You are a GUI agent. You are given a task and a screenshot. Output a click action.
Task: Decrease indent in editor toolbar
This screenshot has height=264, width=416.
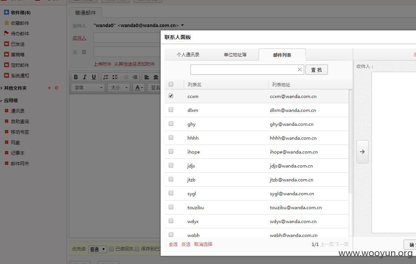[x=126, y=77]
